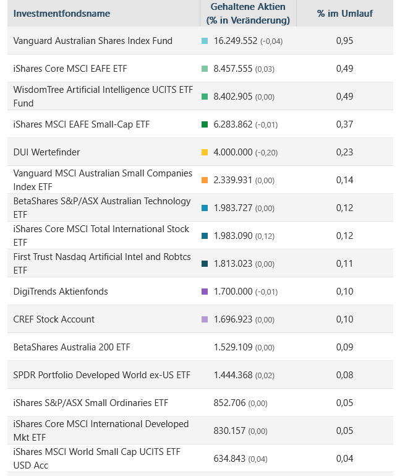Select DigiTrends Aktienfonds fund name
Viewport: 405px width, 476px height.
coord(61,292)
